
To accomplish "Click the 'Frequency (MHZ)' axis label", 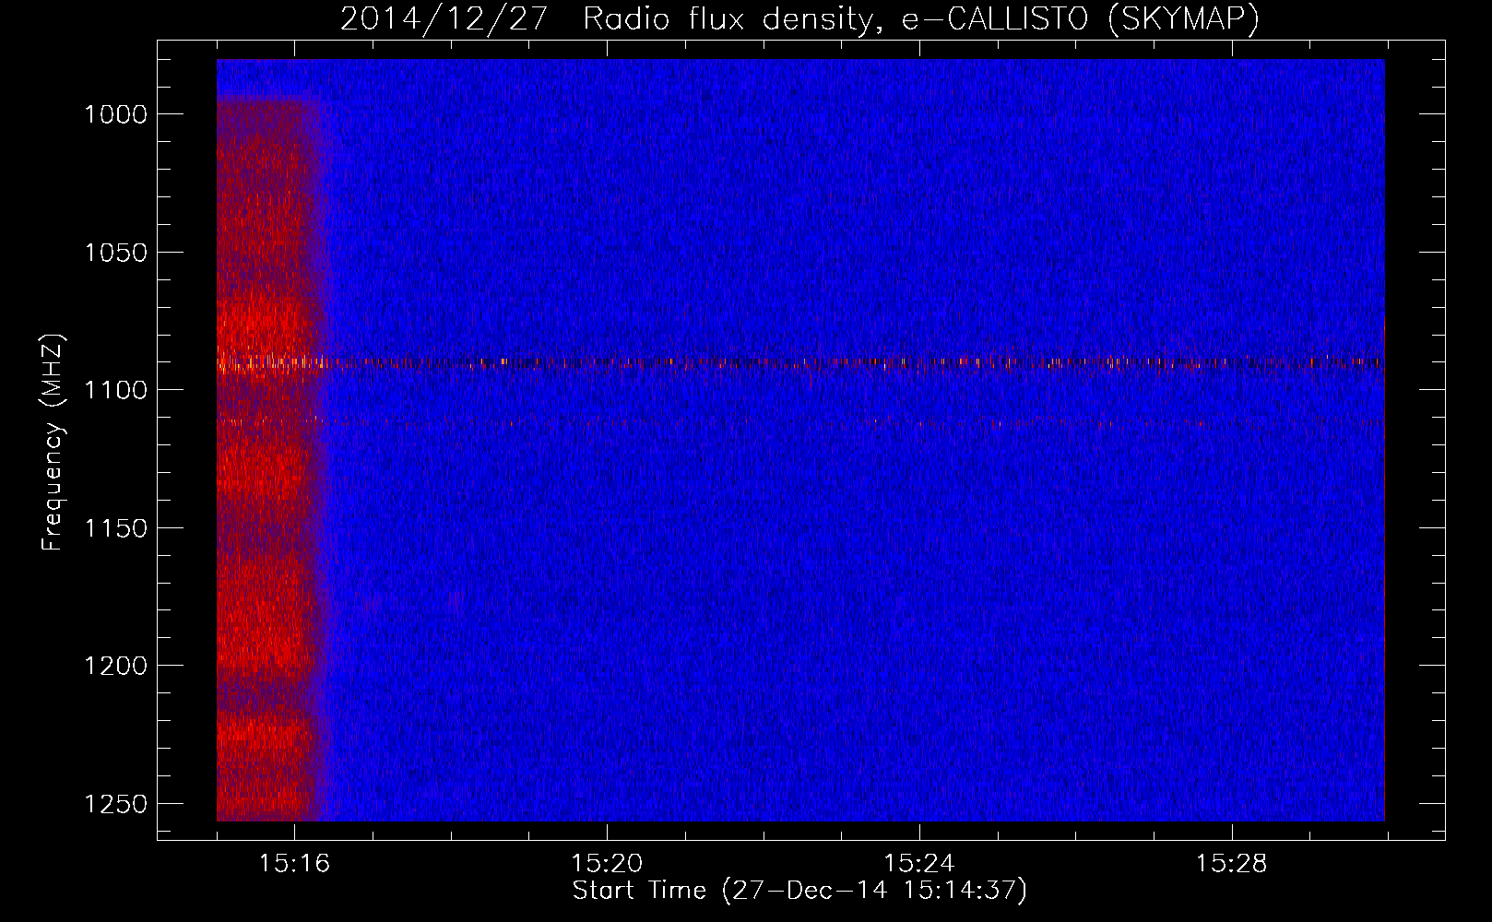I will click(x=53, y=443).
